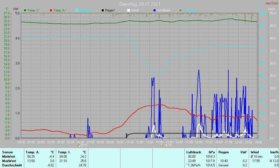The height and width of the screenshot is (168, 279).
Task: Click the '-0.62' average value
Action: pyautogui.click(x=51, y=165)
